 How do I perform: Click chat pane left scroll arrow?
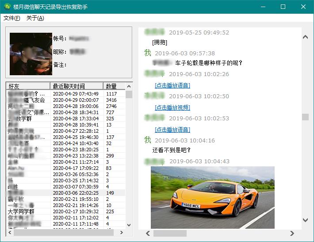click(x=148, y=233)
